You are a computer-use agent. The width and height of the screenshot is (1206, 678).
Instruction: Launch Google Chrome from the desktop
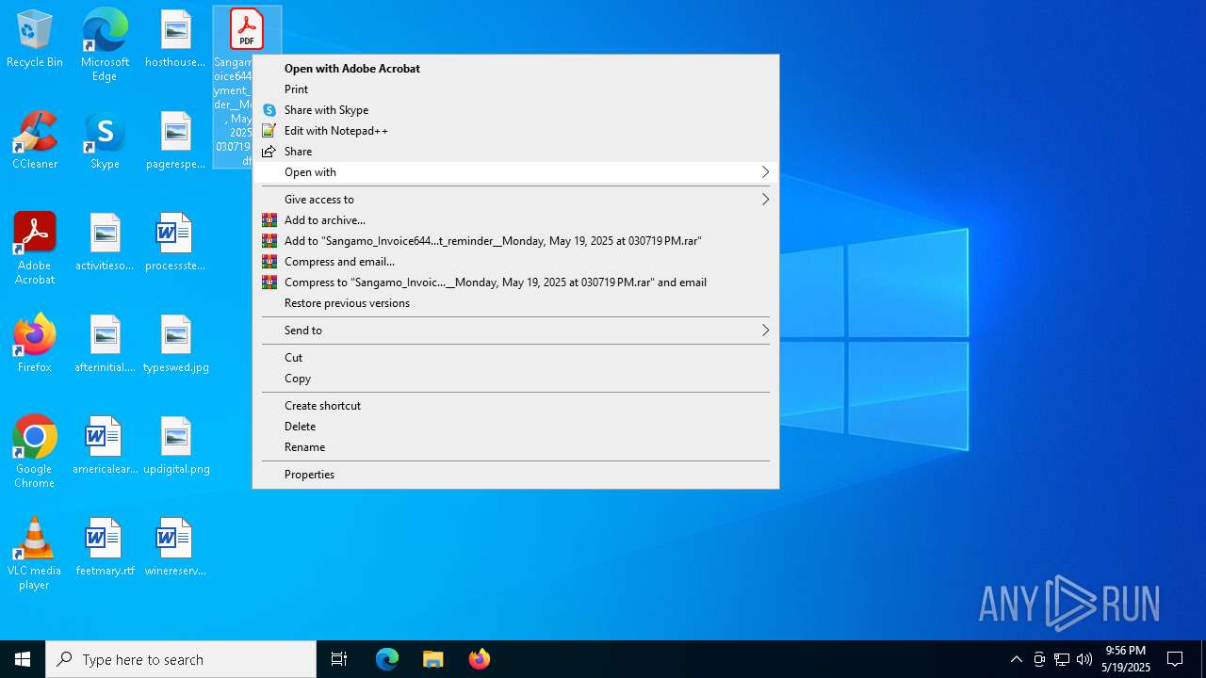pos(35,450)
